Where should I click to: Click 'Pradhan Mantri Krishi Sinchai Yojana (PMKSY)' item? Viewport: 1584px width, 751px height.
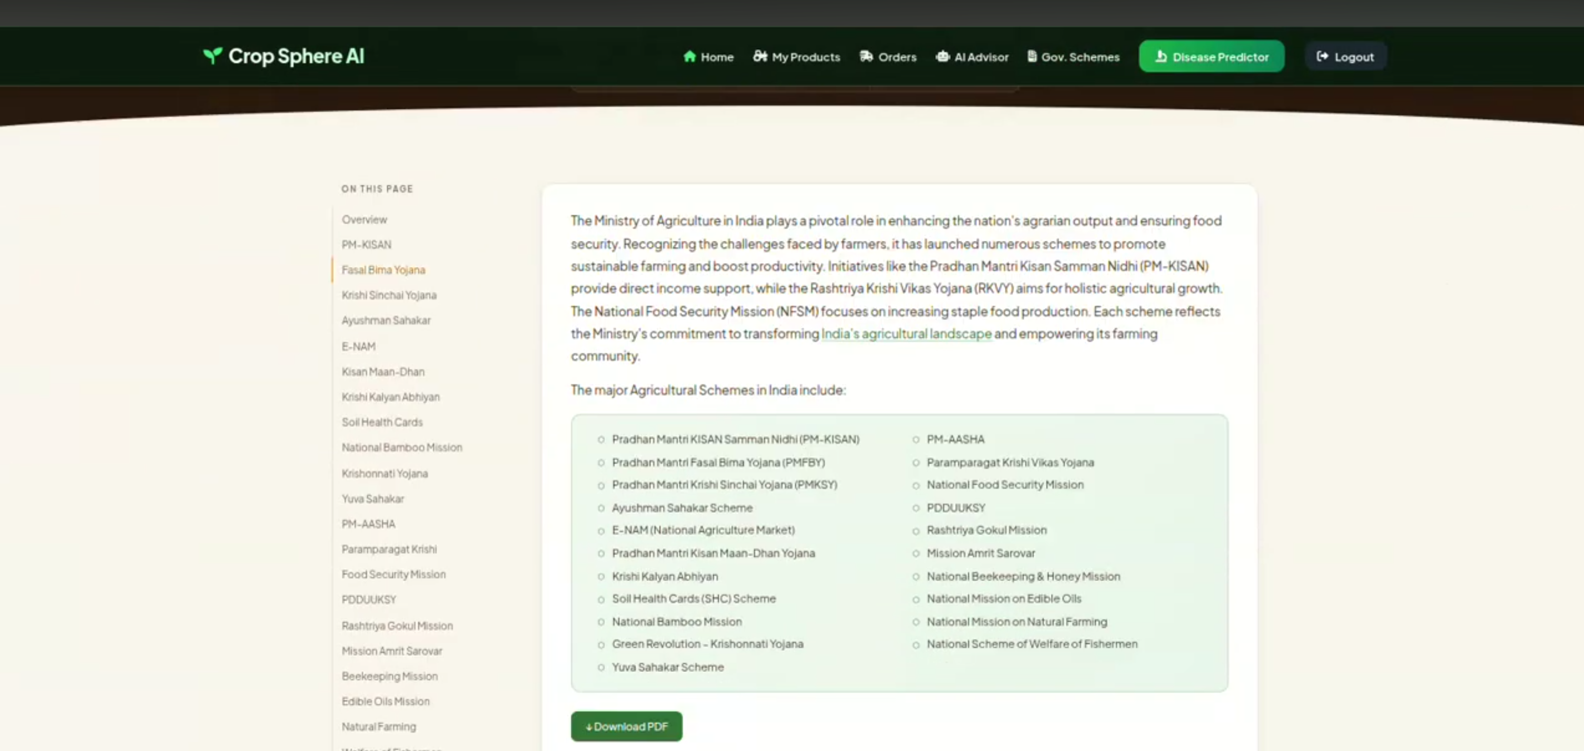pos(725,485)
